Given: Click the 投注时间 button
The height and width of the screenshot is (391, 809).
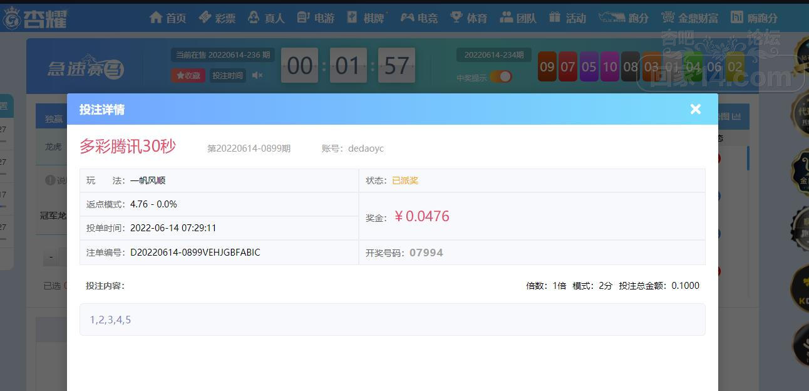Looking at the screenshot, I should 227,75.
